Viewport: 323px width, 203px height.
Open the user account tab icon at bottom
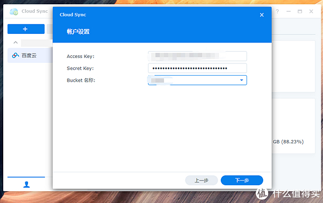click(x=26, y=184)
